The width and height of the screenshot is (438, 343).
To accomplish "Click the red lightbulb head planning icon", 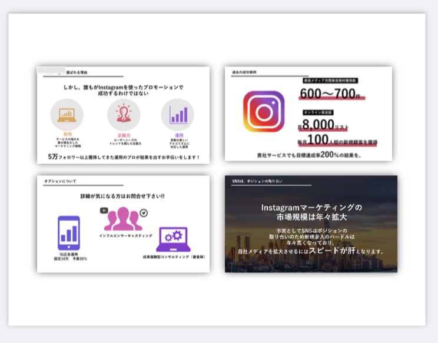I will coord(124,113).
